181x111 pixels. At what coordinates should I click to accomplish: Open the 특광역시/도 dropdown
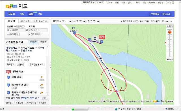coord(62,21)
